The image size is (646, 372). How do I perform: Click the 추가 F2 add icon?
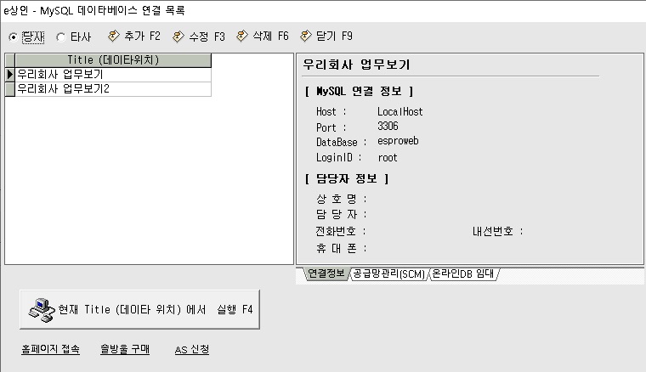pos(114,37)
